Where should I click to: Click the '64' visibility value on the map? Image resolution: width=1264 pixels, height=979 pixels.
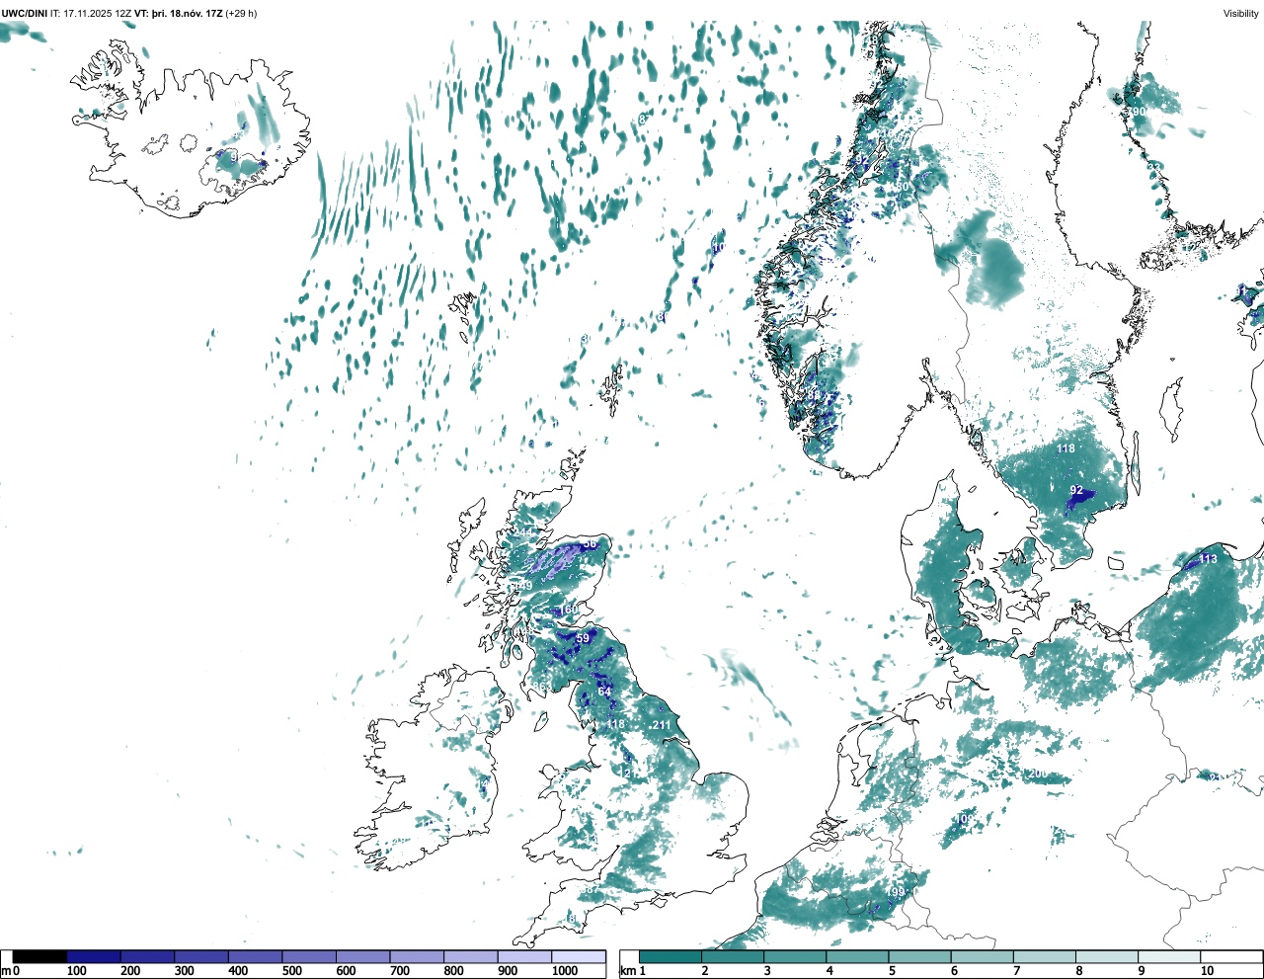(604, 692)
